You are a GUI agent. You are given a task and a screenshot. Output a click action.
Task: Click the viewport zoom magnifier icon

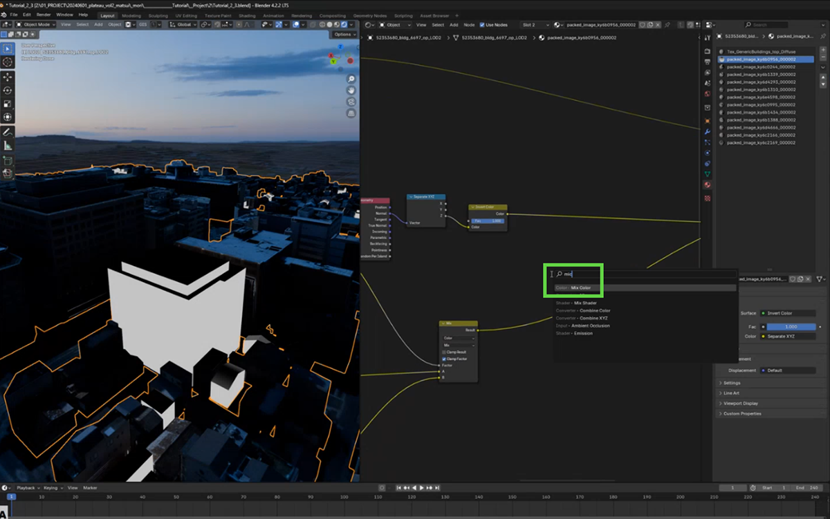[351, 79]
